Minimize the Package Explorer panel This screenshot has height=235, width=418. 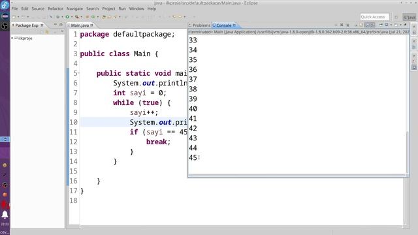[x=55, y=25]
